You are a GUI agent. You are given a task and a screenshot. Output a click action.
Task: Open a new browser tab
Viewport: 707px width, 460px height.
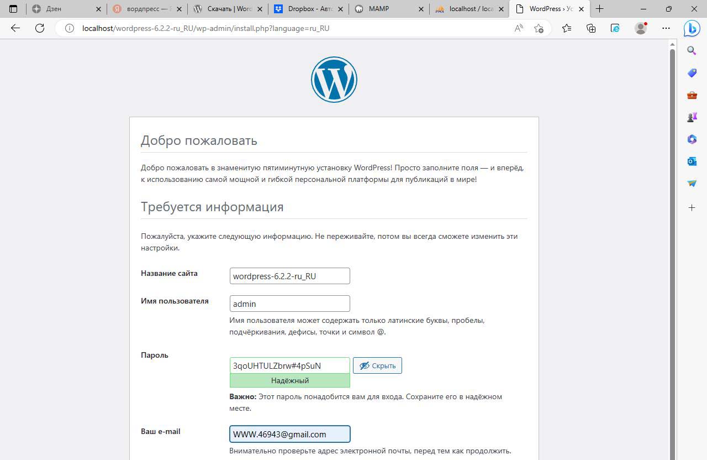coord(599,9)
